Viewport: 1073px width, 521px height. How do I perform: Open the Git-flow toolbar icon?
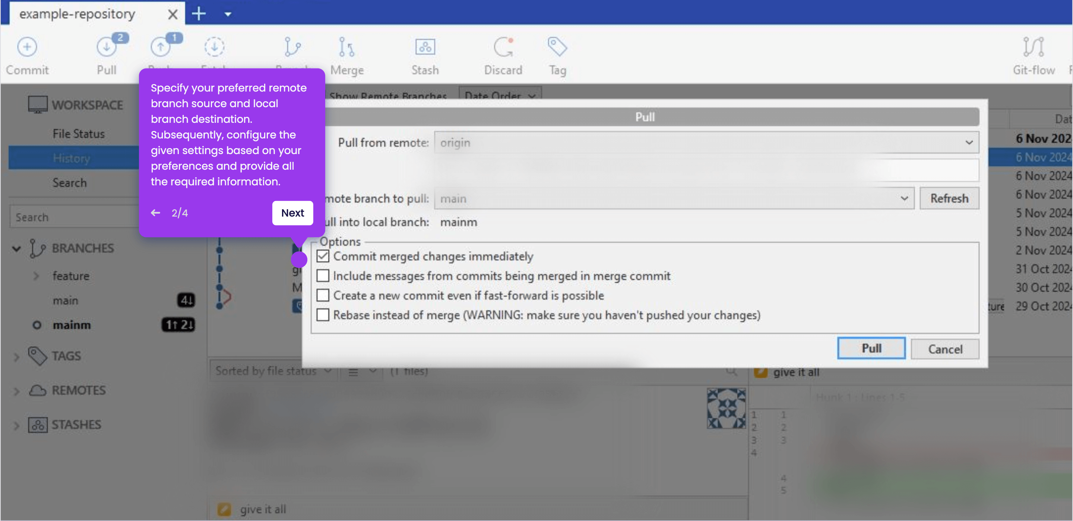pos(1034,47)
